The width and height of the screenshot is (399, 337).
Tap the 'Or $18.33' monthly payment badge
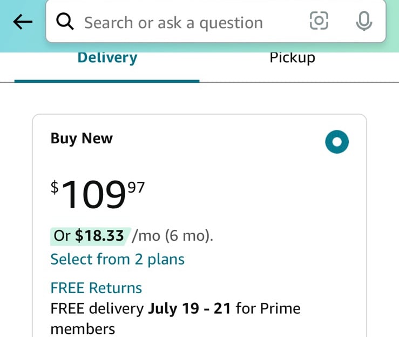tap(90, 236)
